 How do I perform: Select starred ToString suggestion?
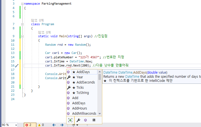click(81, 93)
